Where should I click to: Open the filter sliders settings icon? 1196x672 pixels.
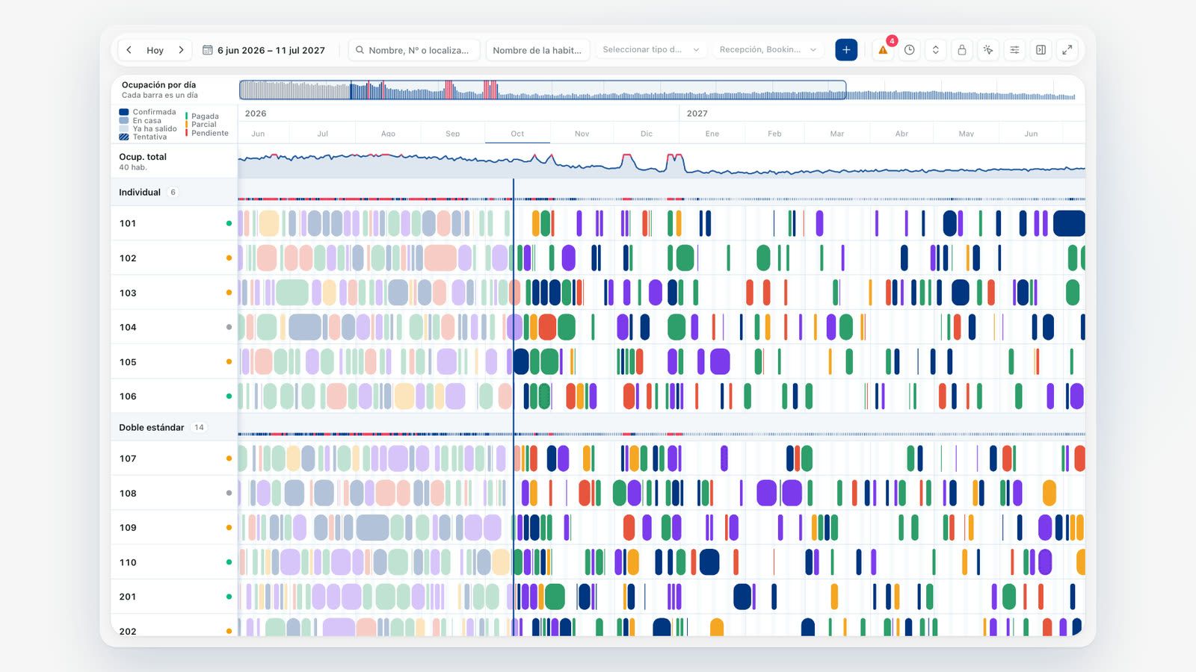[x=1014, y=50]
